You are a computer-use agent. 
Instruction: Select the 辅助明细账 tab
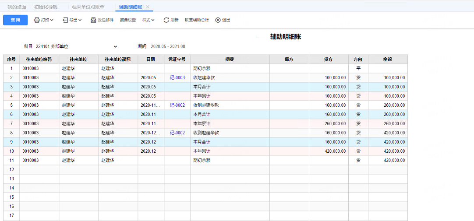click(130, 7)
